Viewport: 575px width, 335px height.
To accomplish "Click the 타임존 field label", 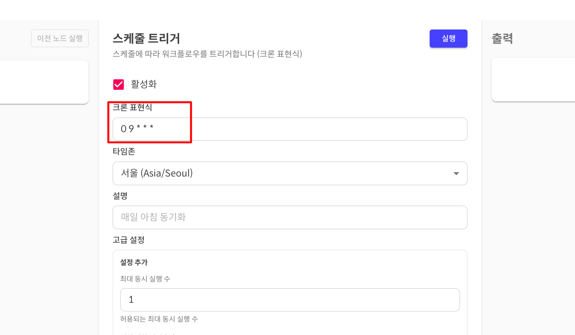I will pyautogui.click(x=124, y=151).
